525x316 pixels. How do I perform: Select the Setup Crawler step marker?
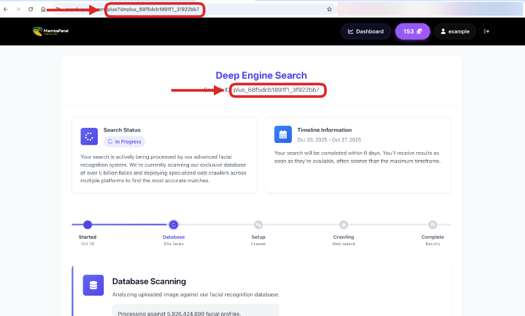(x=258, y=225)
